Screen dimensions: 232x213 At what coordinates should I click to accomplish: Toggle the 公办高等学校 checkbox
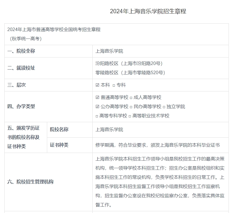[97, 107]
